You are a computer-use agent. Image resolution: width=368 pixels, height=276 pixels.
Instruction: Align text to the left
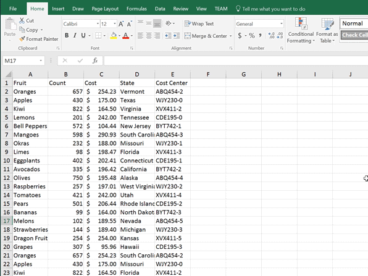(140, 36)
